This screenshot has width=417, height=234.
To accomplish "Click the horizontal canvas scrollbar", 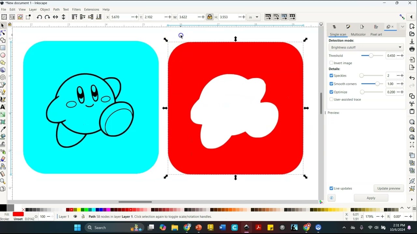I will [x=135, y=202].
